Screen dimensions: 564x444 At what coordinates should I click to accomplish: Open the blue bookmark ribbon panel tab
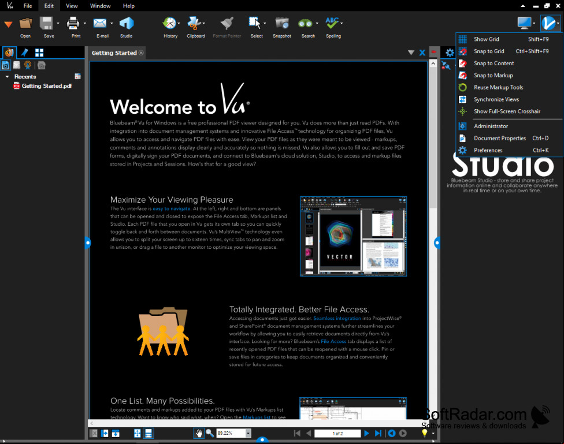[24, 53]
